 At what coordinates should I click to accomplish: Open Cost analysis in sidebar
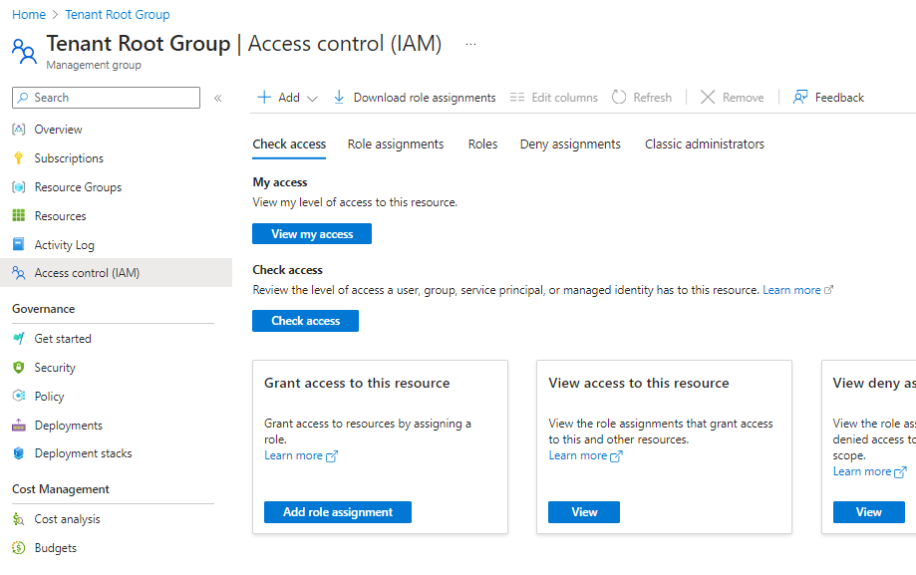[x=67, y=519]
